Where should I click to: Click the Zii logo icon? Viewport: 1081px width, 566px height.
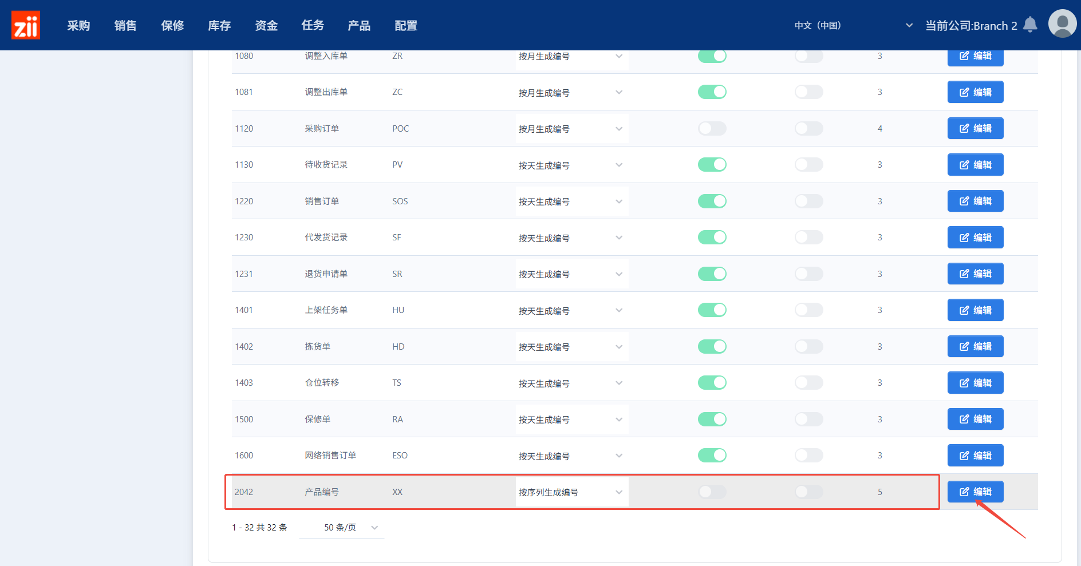(26, 25)
